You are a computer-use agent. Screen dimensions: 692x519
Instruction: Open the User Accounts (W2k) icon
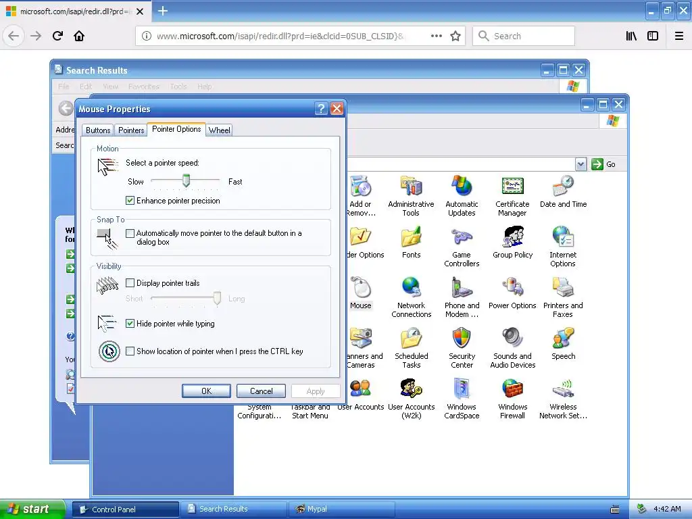pos(412,399)
